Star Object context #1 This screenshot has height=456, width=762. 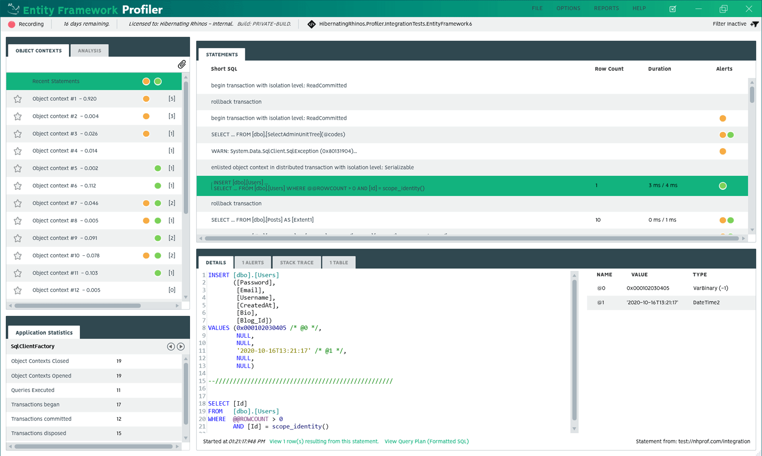pos(18,99)
